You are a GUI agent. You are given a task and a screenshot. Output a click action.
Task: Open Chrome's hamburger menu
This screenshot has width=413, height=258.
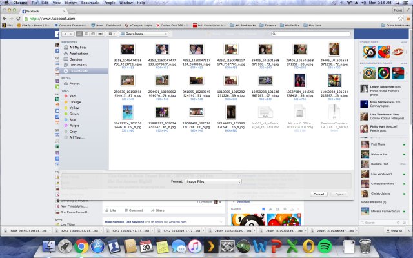click(408, 19)
